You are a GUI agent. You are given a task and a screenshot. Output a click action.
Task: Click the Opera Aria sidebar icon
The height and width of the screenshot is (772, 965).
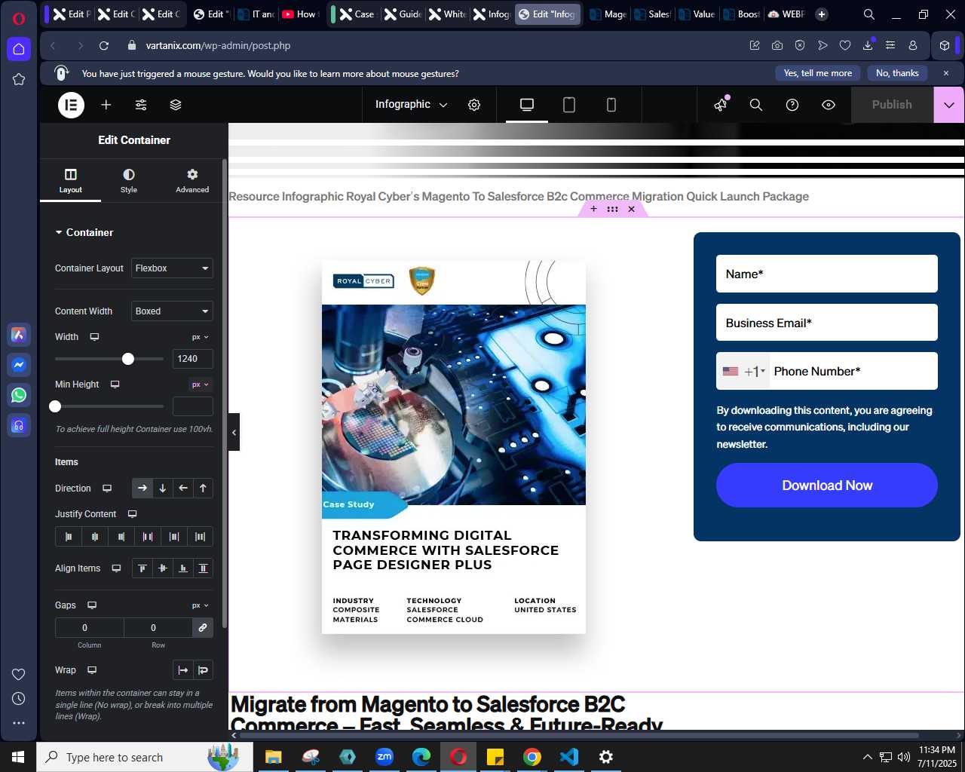(x=19, y=335)
